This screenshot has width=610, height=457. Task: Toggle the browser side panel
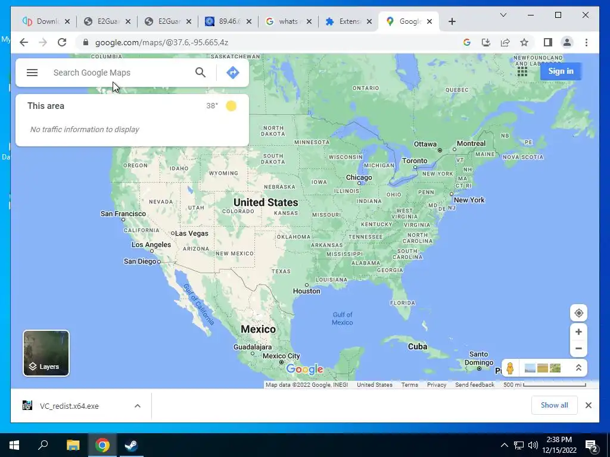tap(548, 42)
